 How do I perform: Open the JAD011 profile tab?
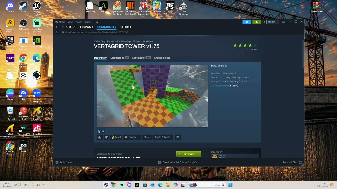(126, 27)
